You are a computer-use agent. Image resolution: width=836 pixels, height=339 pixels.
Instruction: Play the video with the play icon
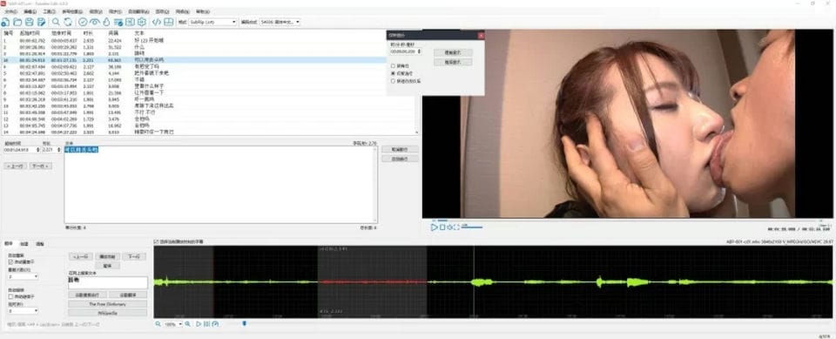(434, 227)
